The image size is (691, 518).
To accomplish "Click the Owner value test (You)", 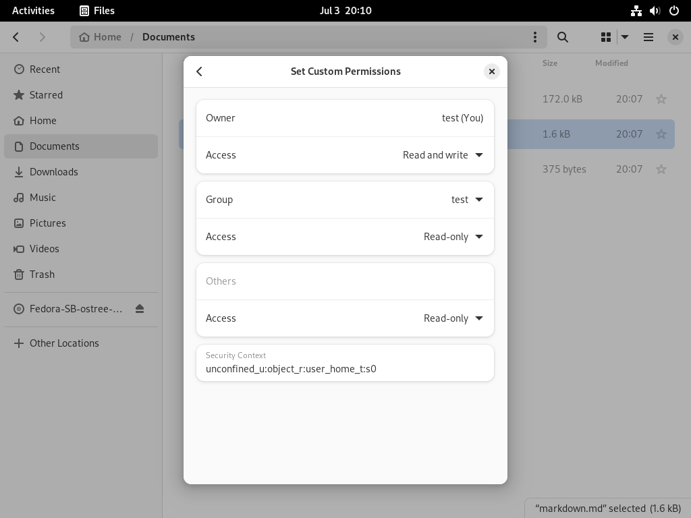I will [x=462, y=118].
